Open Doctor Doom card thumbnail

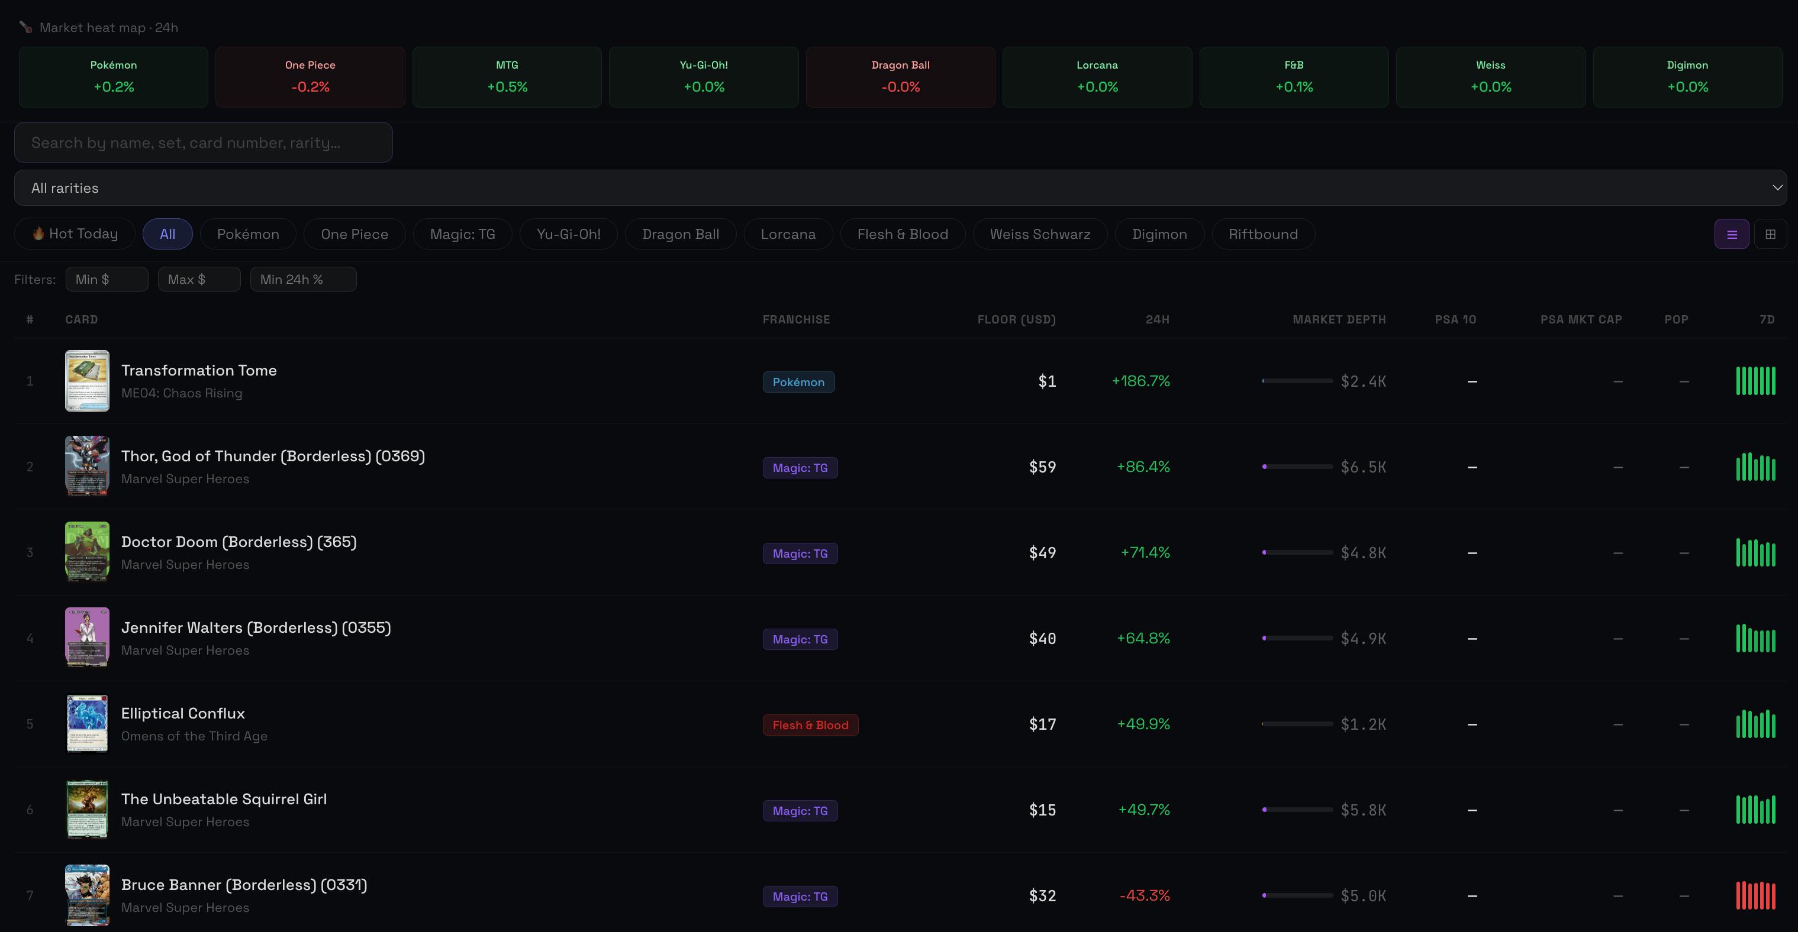tap(87, 552)
